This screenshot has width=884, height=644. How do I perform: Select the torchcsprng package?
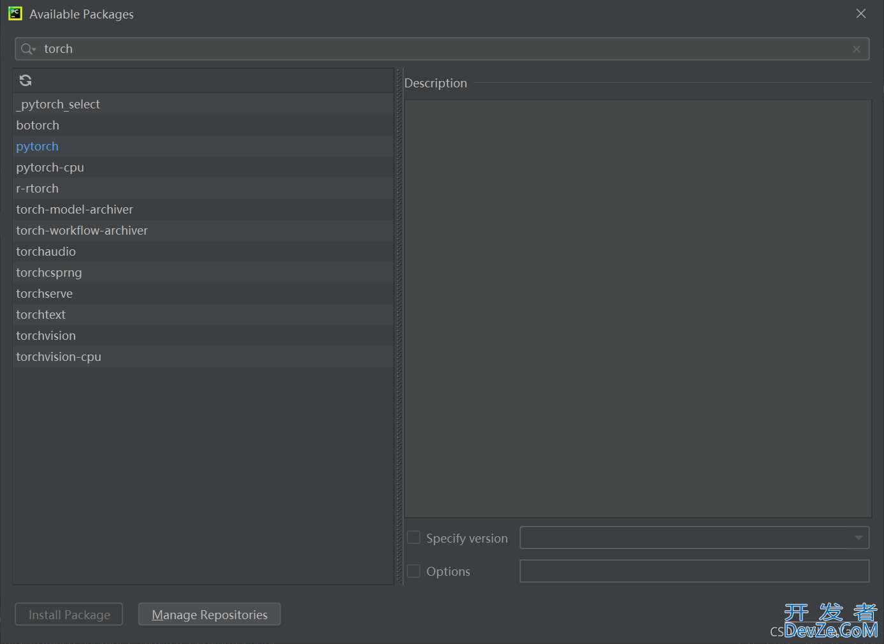click(x=203, y=272)
